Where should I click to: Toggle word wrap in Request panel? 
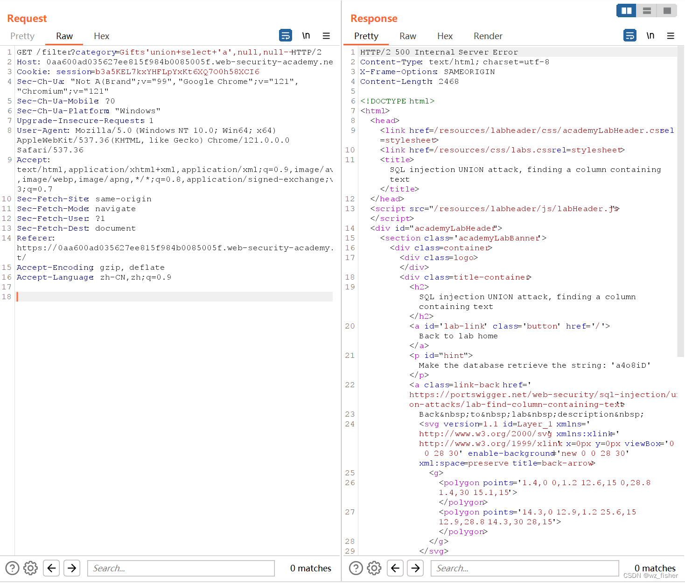tap(286, 35)
